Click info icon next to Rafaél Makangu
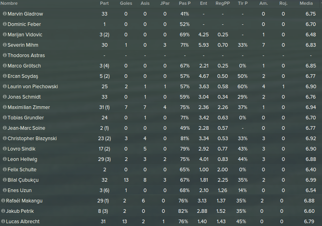Screen dimensions: 322x226 click(3, 200)
